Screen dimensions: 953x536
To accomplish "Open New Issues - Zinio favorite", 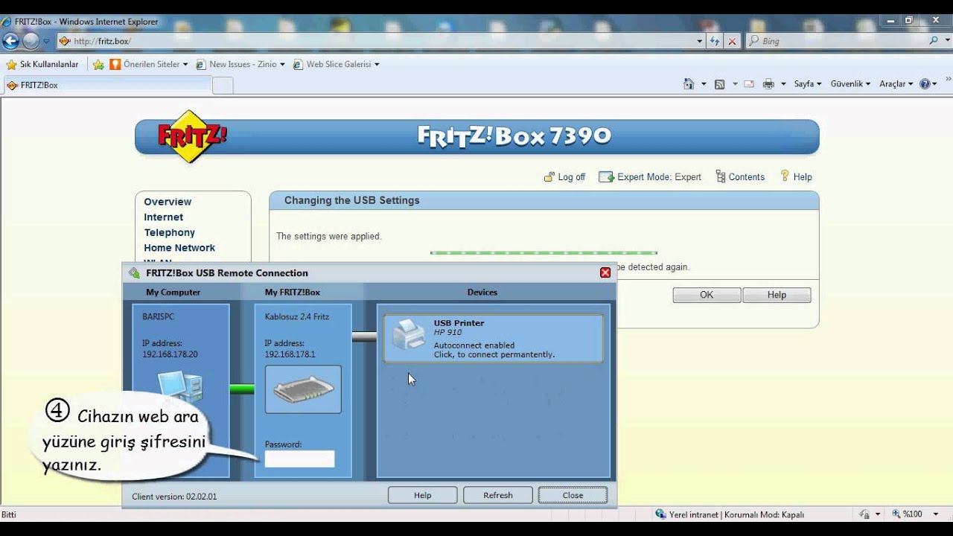I will pos(240,65).
